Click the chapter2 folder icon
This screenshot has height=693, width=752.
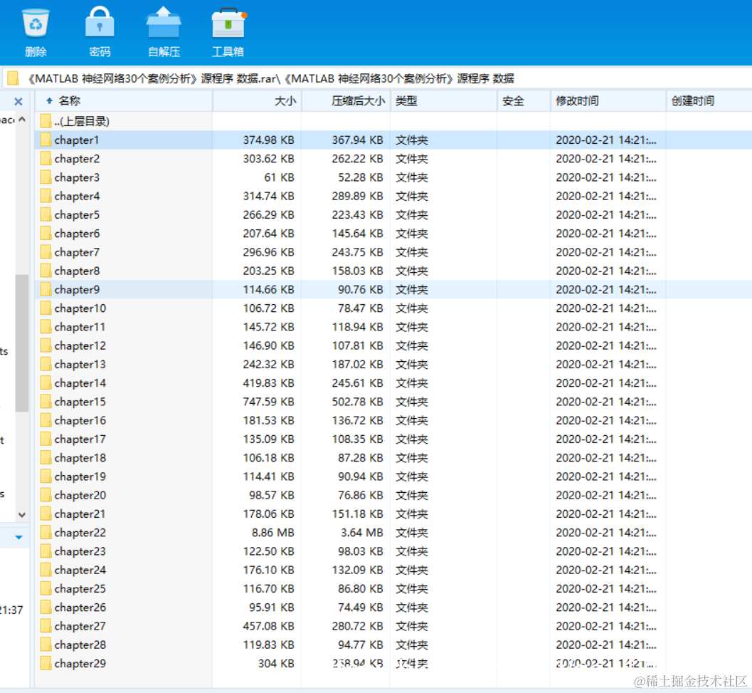point(46,159)
